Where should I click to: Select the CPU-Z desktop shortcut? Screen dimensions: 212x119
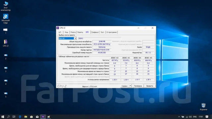[x=6, y=43]
